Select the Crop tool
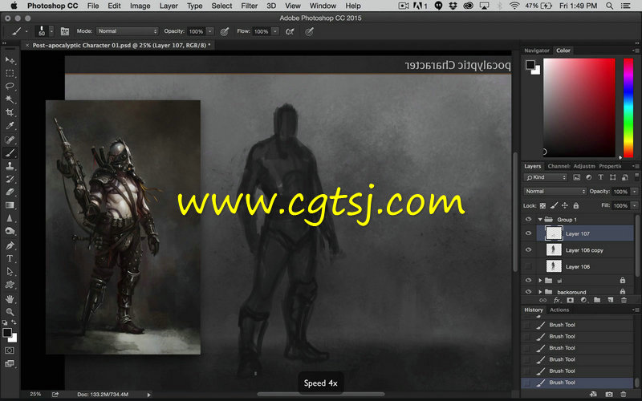642x401 pixels. [10, 112]
